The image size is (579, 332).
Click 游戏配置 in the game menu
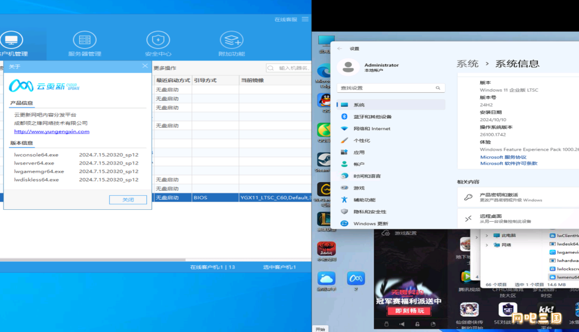(399, 233)
